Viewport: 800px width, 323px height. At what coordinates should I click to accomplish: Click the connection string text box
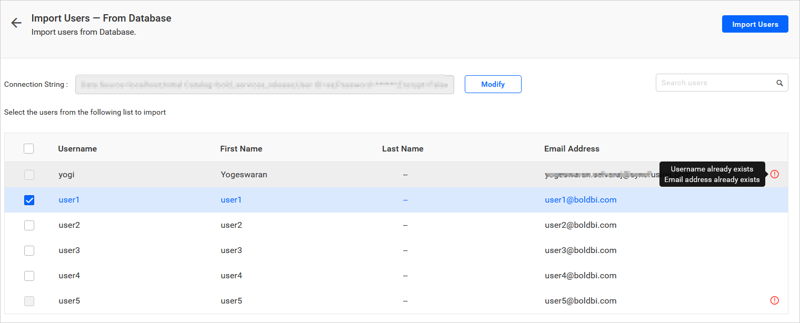265,84
